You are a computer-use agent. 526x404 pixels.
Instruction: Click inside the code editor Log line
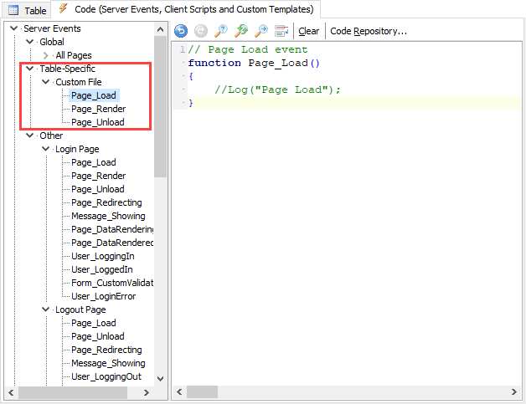tap(278, 90)
